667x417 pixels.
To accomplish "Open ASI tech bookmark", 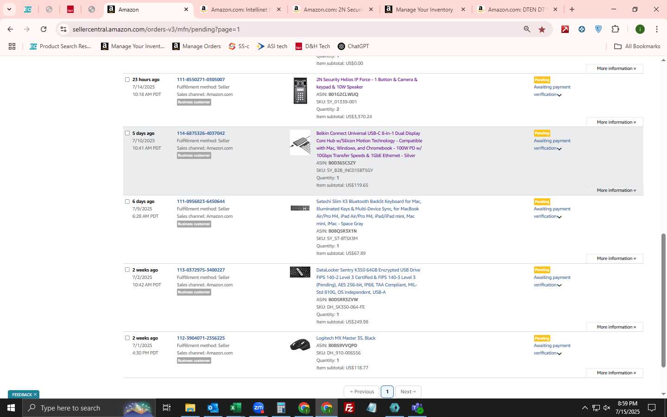I will [272, 46].
